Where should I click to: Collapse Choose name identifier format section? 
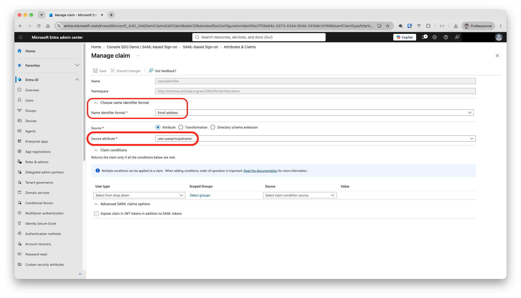[96, 103]
